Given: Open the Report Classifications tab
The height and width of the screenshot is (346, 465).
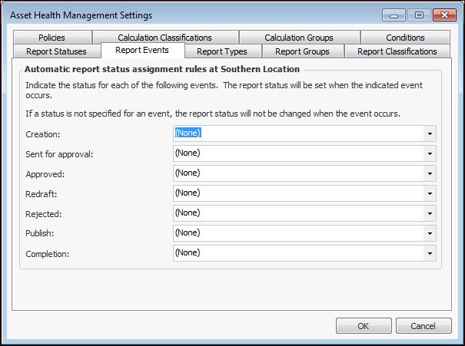Looking at the screenshot, I should click(397, 51).
